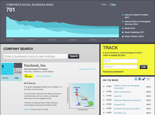
Task: Open Syngenta AG link
Action: coord(119,105)
